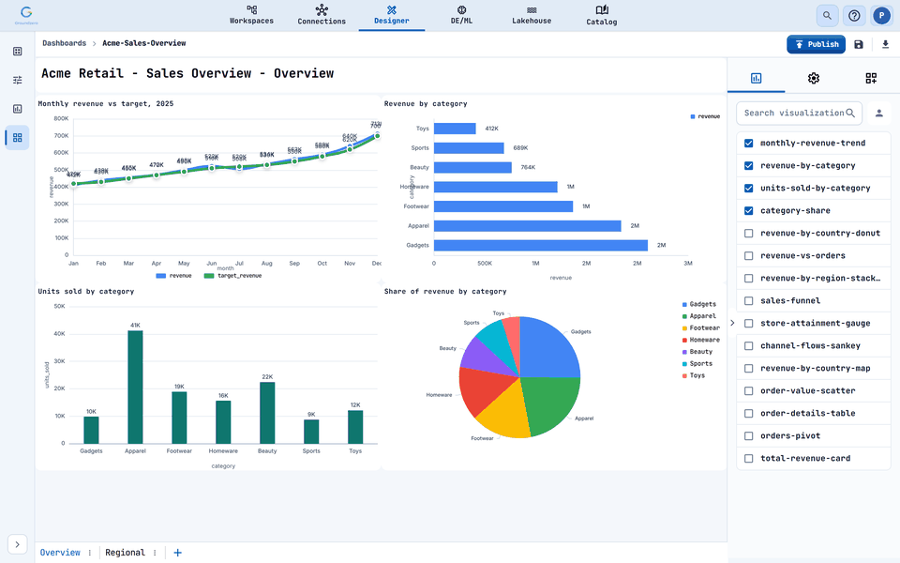Click the global search icon button
Image resolution: width=900 pixels, height=563 pixels.
(827, 16)
